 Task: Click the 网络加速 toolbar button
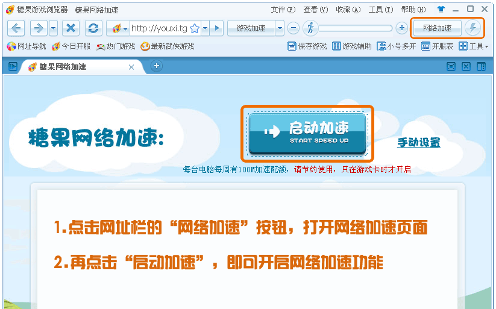coord(437,28)
